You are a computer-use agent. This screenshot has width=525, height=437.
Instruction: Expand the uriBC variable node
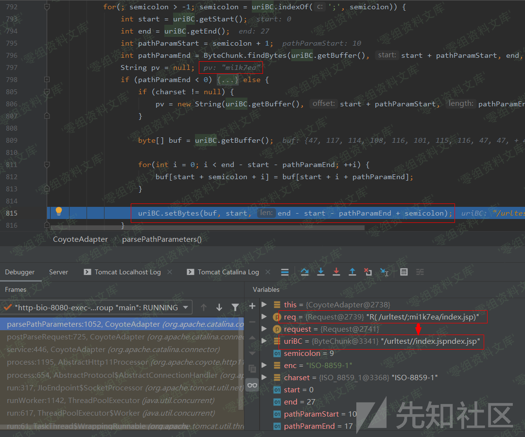[264, 341]
